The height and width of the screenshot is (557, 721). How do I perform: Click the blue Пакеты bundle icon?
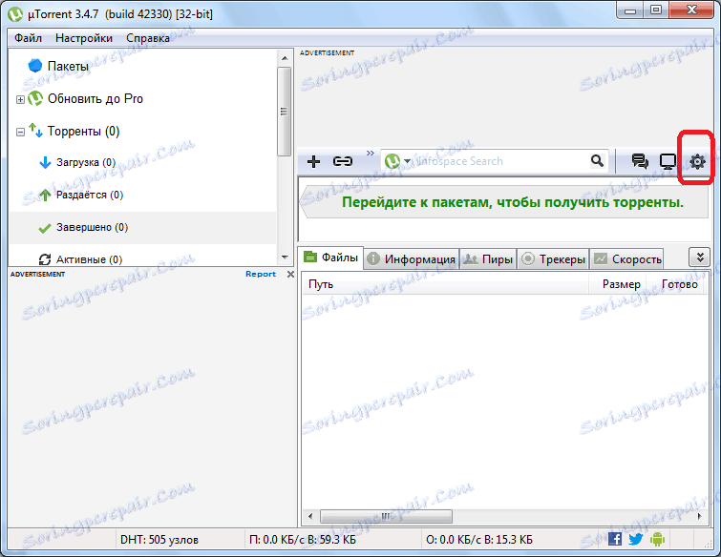(35, 66)
